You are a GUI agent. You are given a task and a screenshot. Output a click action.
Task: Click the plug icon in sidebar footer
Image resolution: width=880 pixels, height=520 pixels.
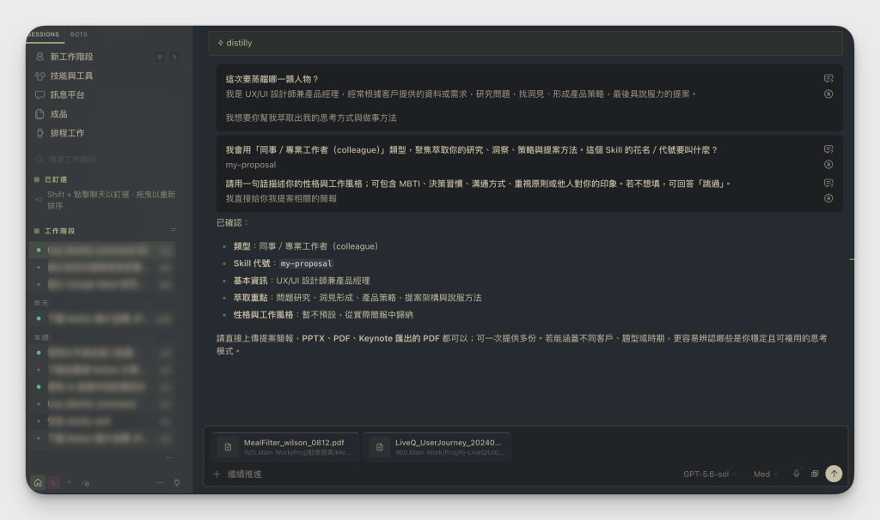[x=177, y=482]
